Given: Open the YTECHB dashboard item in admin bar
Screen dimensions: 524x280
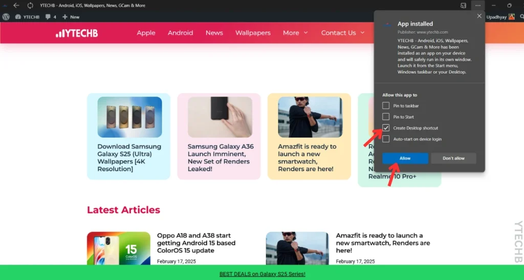Looking at the screenshot, I should pyautogui.click(x=28, y=17).
